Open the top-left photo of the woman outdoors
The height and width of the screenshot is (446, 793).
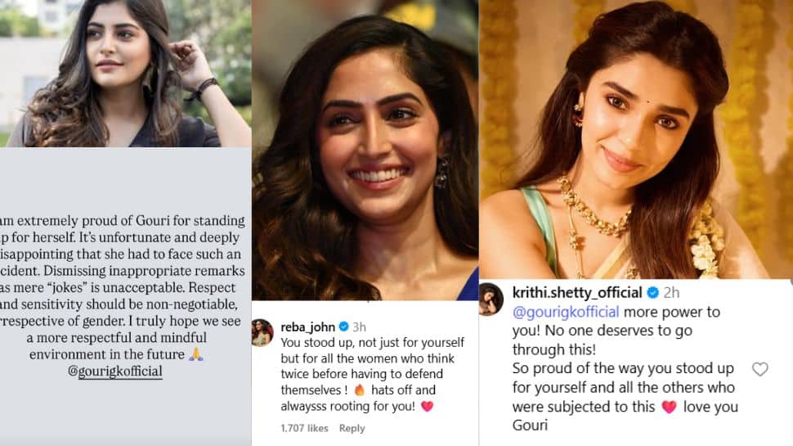(125, 74)
